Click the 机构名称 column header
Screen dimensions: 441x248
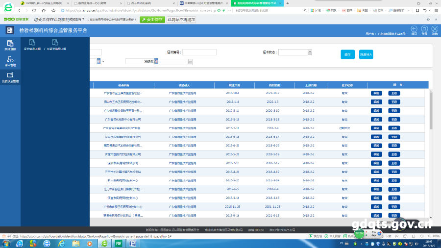123,85
